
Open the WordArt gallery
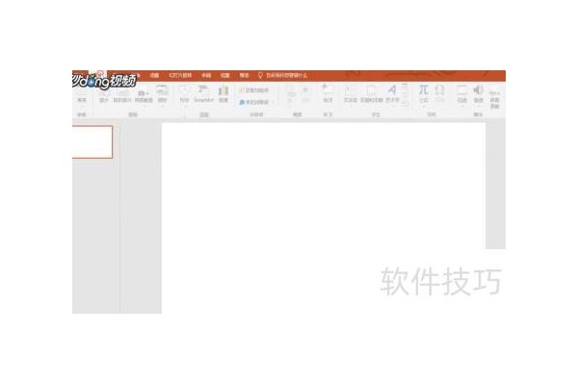(392, 95)
